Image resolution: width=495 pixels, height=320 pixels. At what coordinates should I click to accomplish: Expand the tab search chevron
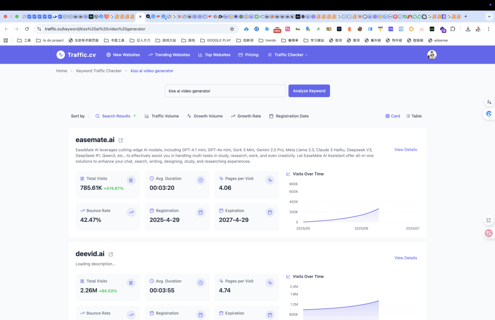click(x=489, y=17)
